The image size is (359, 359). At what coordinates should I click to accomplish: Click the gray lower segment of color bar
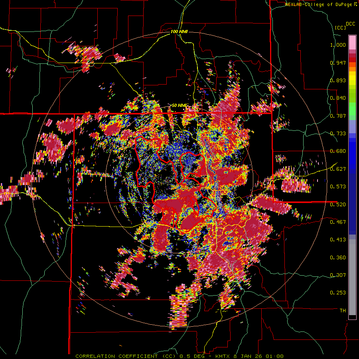pyautogui.click(x=352, y=277)
